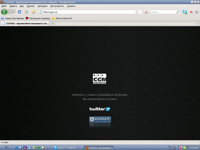The height and width of the screenshot is (150, 200).
Task: Bookmark this page with the star icon
Action: [x=137, y=12]
